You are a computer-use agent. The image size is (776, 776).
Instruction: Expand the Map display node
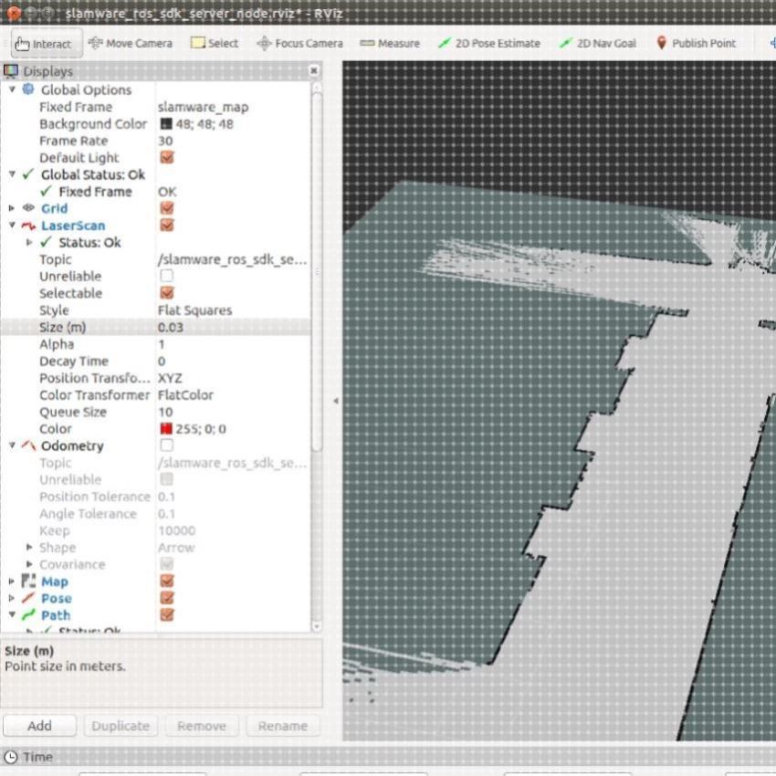12,581
